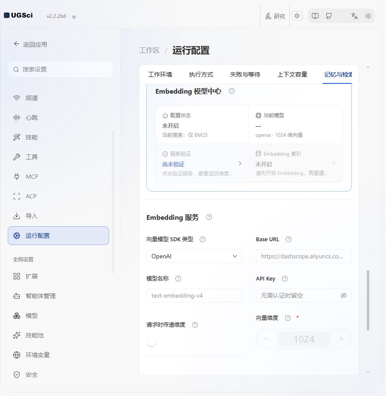The width and height of the screenshot is (386, 396).
Task: Click help icon beside 向量维度
Action: tap(288, 318)
